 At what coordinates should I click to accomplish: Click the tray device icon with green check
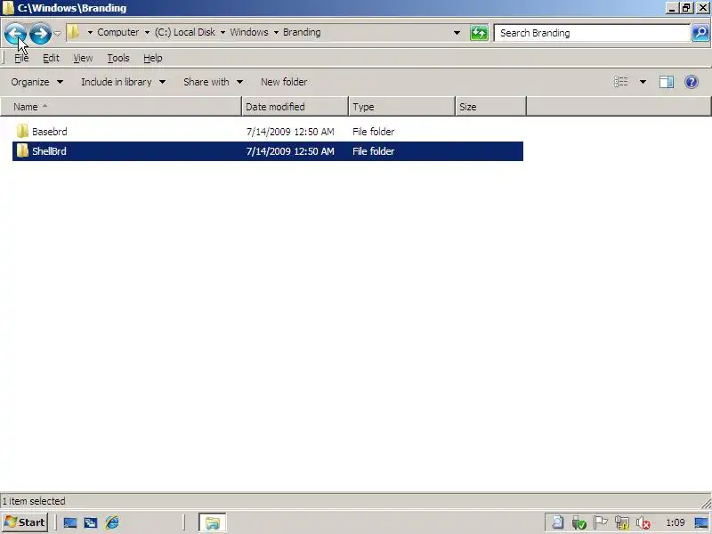(x=579, y=522)
